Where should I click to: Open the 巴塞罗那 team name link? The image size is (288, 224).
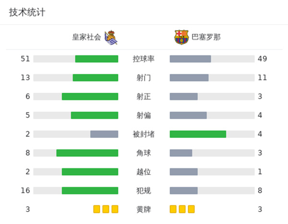tap(206, 37)
